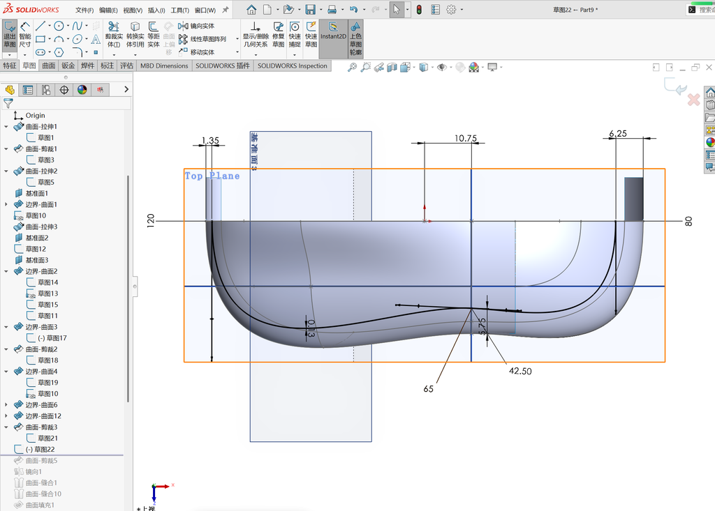The image size is (715, 511).
Task: Click the Edit Appearance color sphere icon
Action: pyautogui.click(x=474, y=68)
